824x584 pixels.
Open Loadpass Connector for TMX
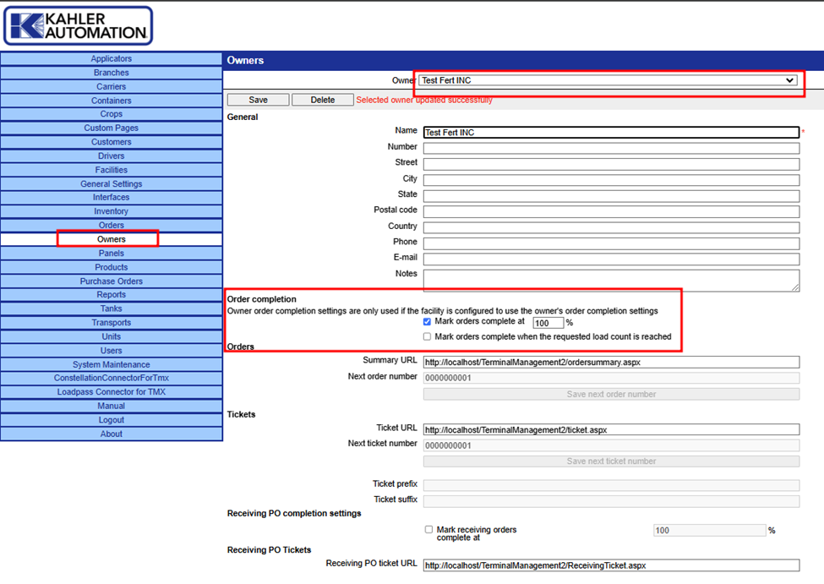[x=111, y=391]
